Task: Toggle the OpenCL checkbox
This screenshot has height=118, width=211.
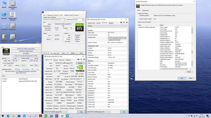Action: point(54,106)
